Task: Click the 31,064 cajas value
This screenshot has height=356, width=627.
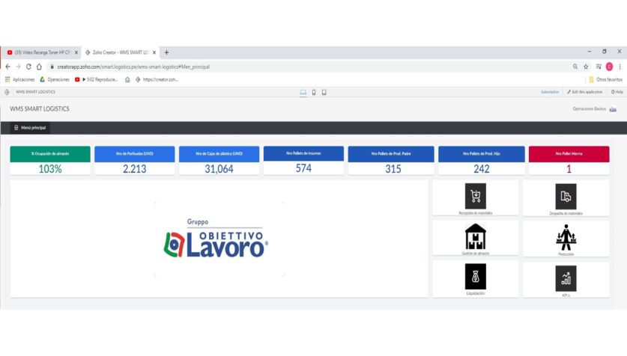Action: click(219, 169)
